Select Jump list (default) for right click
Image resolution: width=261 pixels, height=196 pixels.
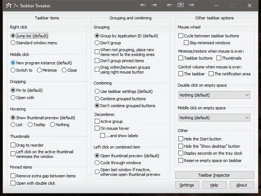30,36
